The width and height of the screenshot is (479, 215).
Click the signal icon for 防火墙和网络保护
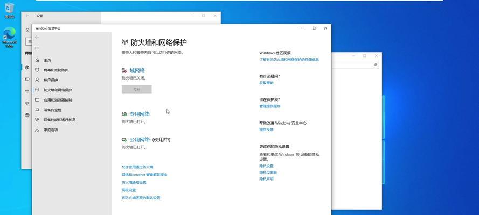tap(37, 90)
